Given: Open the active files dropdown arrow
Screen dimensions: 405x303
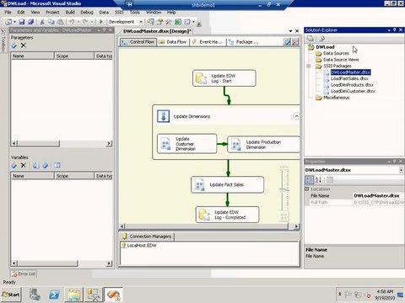Looking at the screenshot, I should coord(290,31).
